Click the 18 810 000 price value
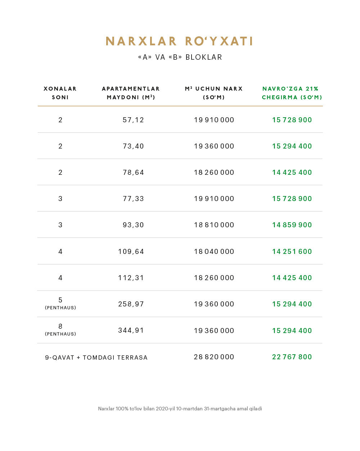The height and width of the screenshot is (451, 360). pyautogui.click(x=214, y=225)
